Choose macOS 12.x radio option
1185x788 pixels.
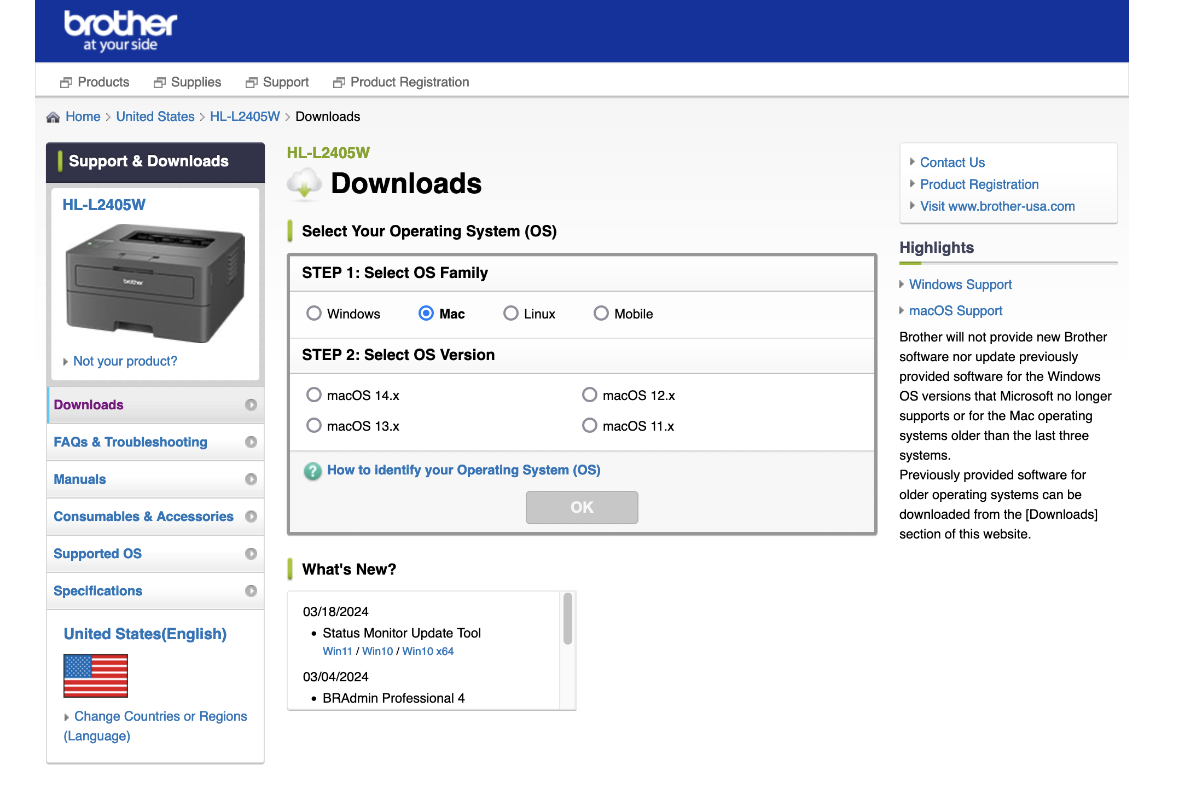coord(590,395)
